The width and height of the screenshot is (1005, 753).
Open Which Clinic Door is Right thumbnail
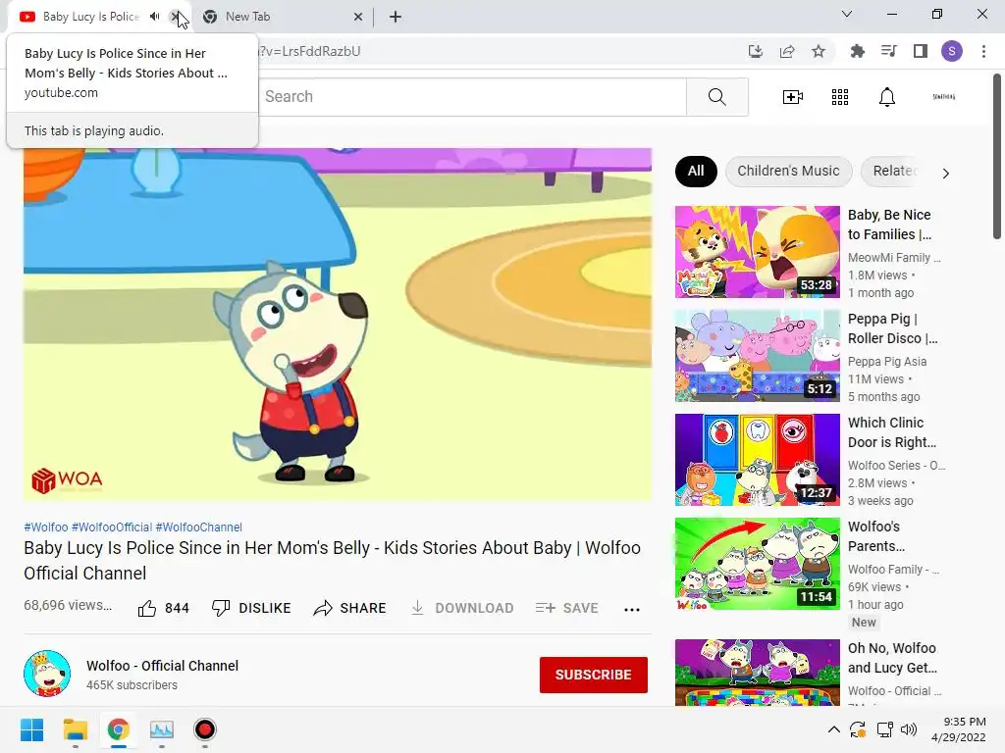(758, 460)
